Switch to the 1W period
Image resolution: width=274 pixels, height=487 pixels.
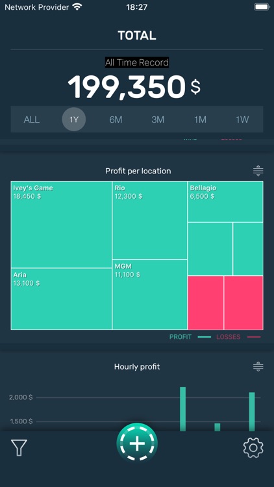pyautogui.click(x=242, y=119)
